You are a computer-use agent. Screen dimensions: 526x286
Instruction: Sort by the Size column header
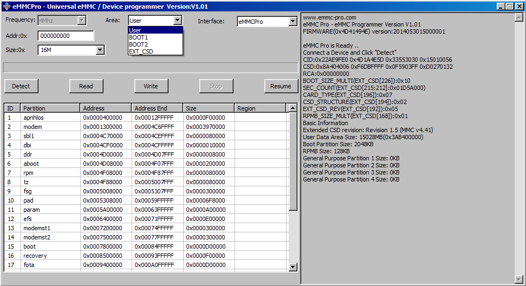[x=209, y=108]
